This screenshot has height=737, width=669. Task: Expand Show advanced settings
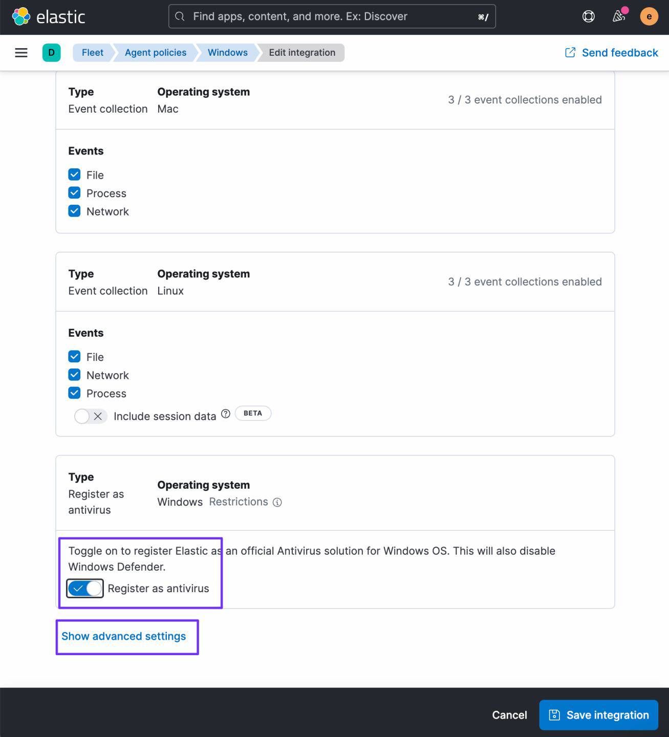(x=123, y=636)
